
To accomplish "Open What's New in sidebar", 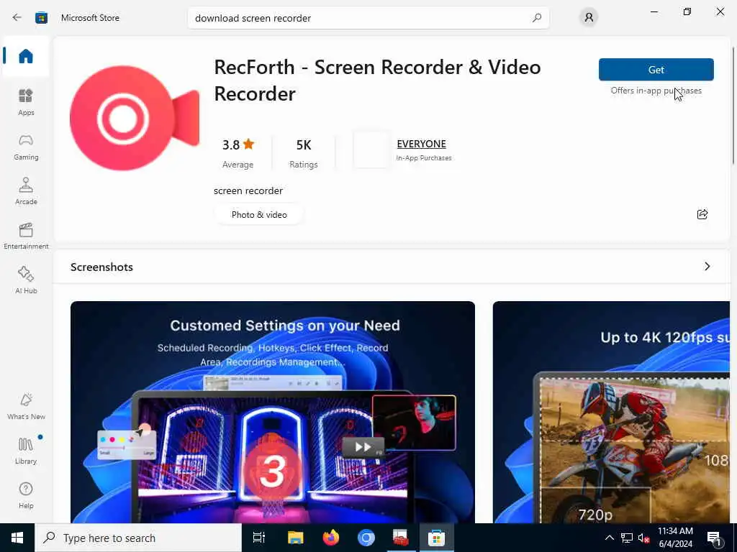I will 26,407.
